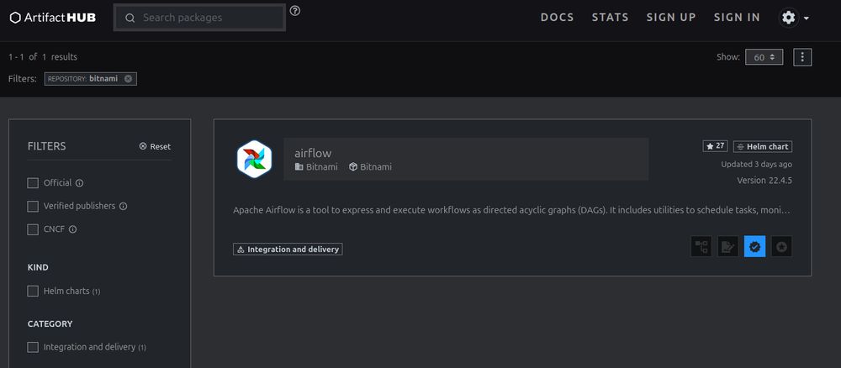The image size is (841, 368).
Task: Open the STATS page
Action: (610, 18)
